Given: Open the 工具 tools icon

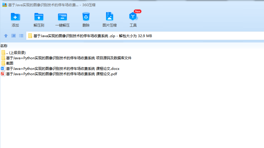Looking at the screenshot, I should pyautogui.click(x=133, y=16).
